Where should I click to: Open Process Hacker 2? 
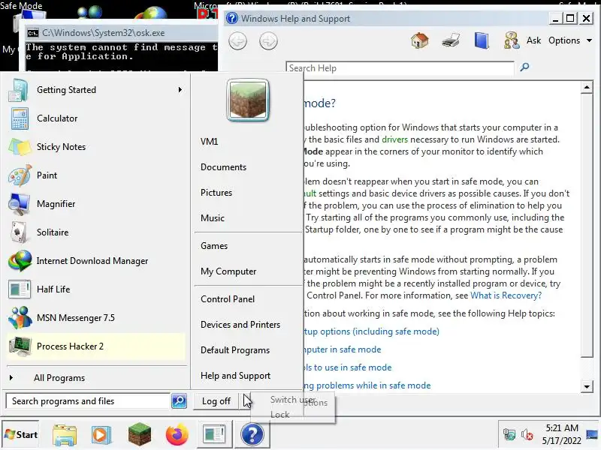[96, 346]
